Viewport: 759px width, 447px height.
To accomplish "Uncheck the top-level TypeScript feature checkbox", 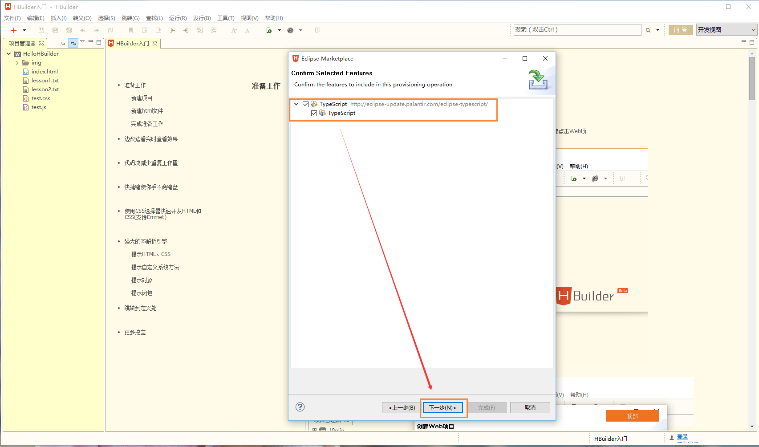I will [306, 104].
